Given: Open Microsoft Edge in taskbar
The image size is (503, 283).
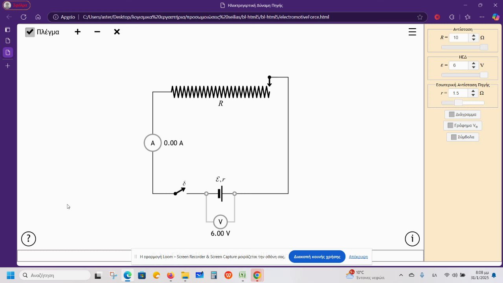Looking at the screenshot, I should (x=127, y=275).
